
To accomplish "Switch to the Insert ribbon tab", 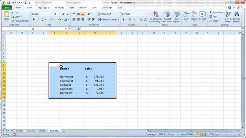I will 29,8.
